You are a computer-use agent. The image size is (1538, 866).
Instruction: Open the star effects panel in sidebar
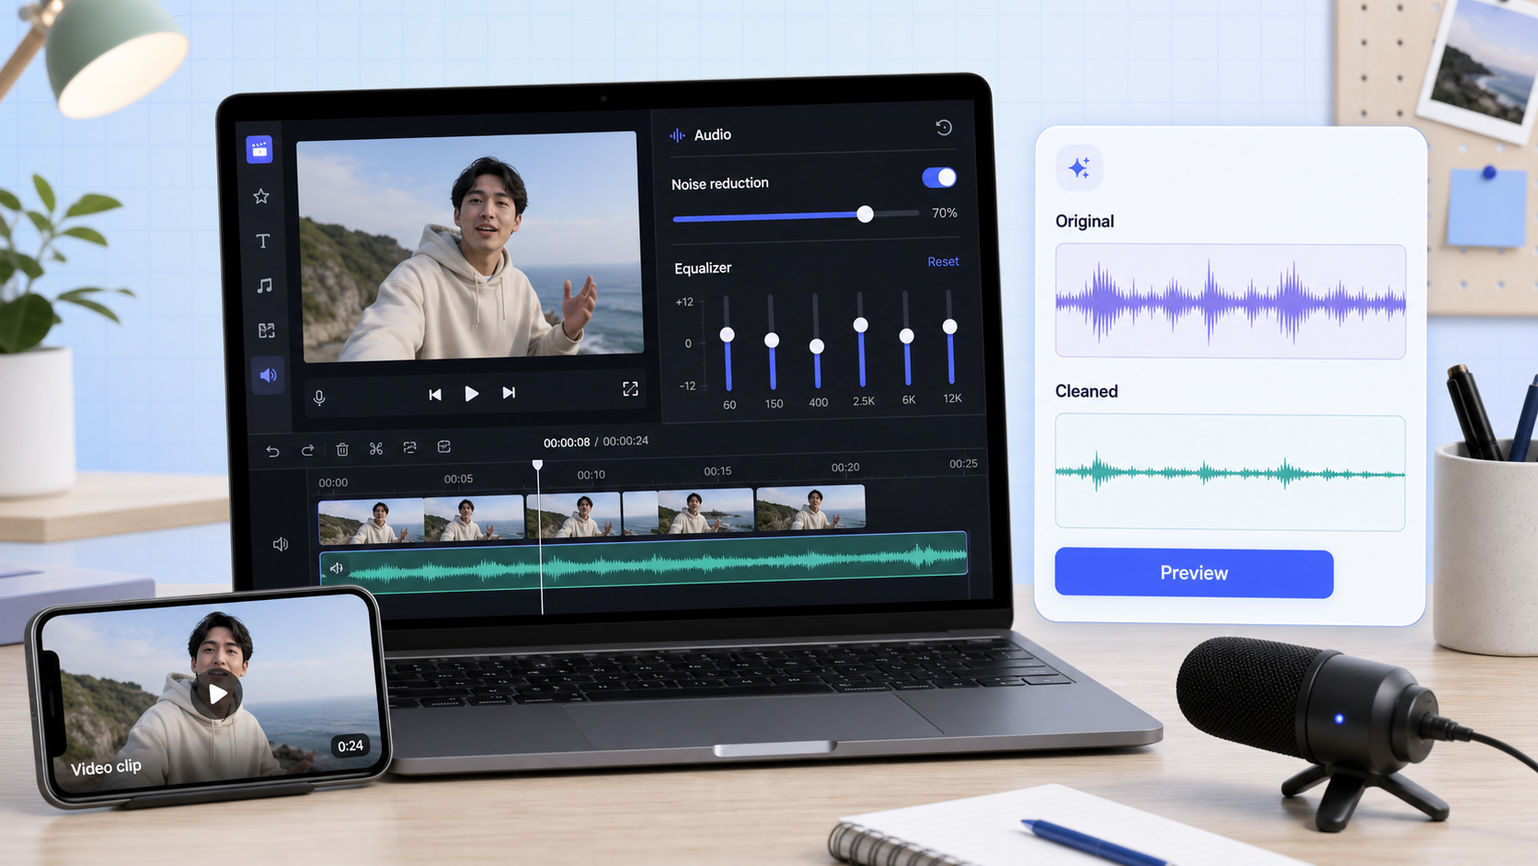point(261,196)
